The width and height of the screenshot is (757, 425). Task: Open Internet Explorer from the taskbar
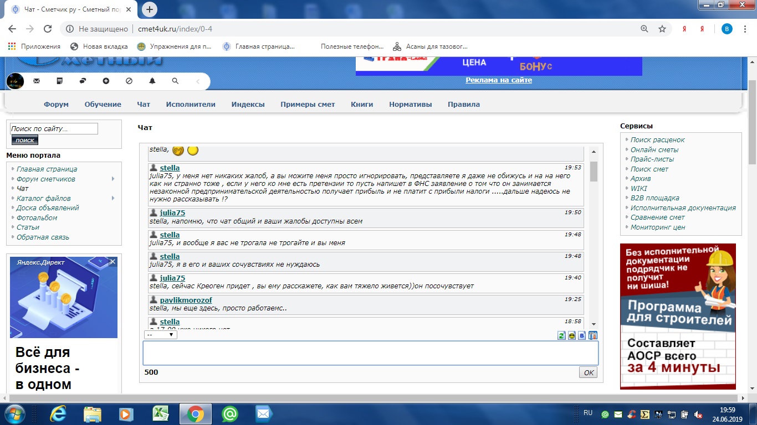[x=58, y=413]
